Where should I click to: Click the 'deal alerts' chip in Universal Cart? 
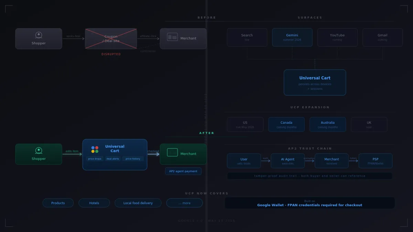coord(113,159)
